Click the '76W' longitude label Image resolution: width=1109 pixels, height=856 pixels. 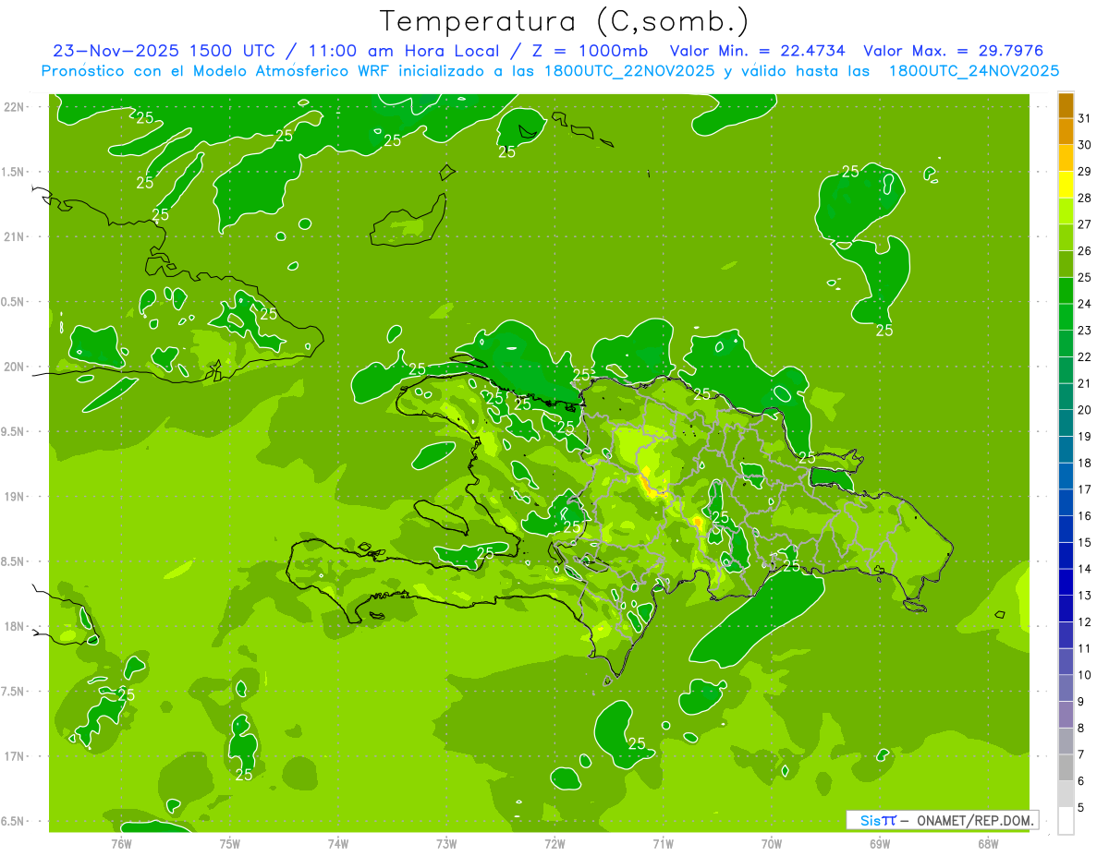[x=121, y=843]
